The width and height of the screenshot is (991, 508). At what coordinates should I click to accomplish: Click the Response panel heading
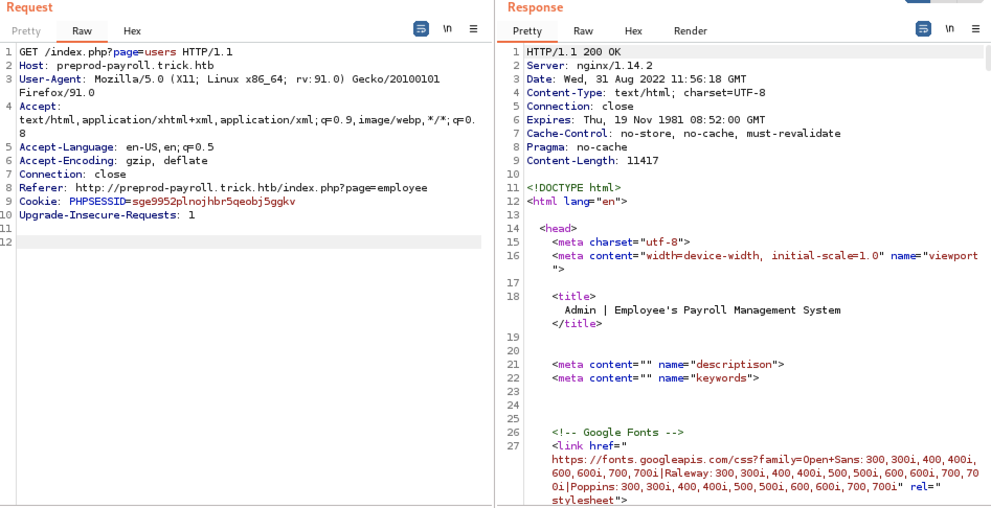[x=535, y=7]
